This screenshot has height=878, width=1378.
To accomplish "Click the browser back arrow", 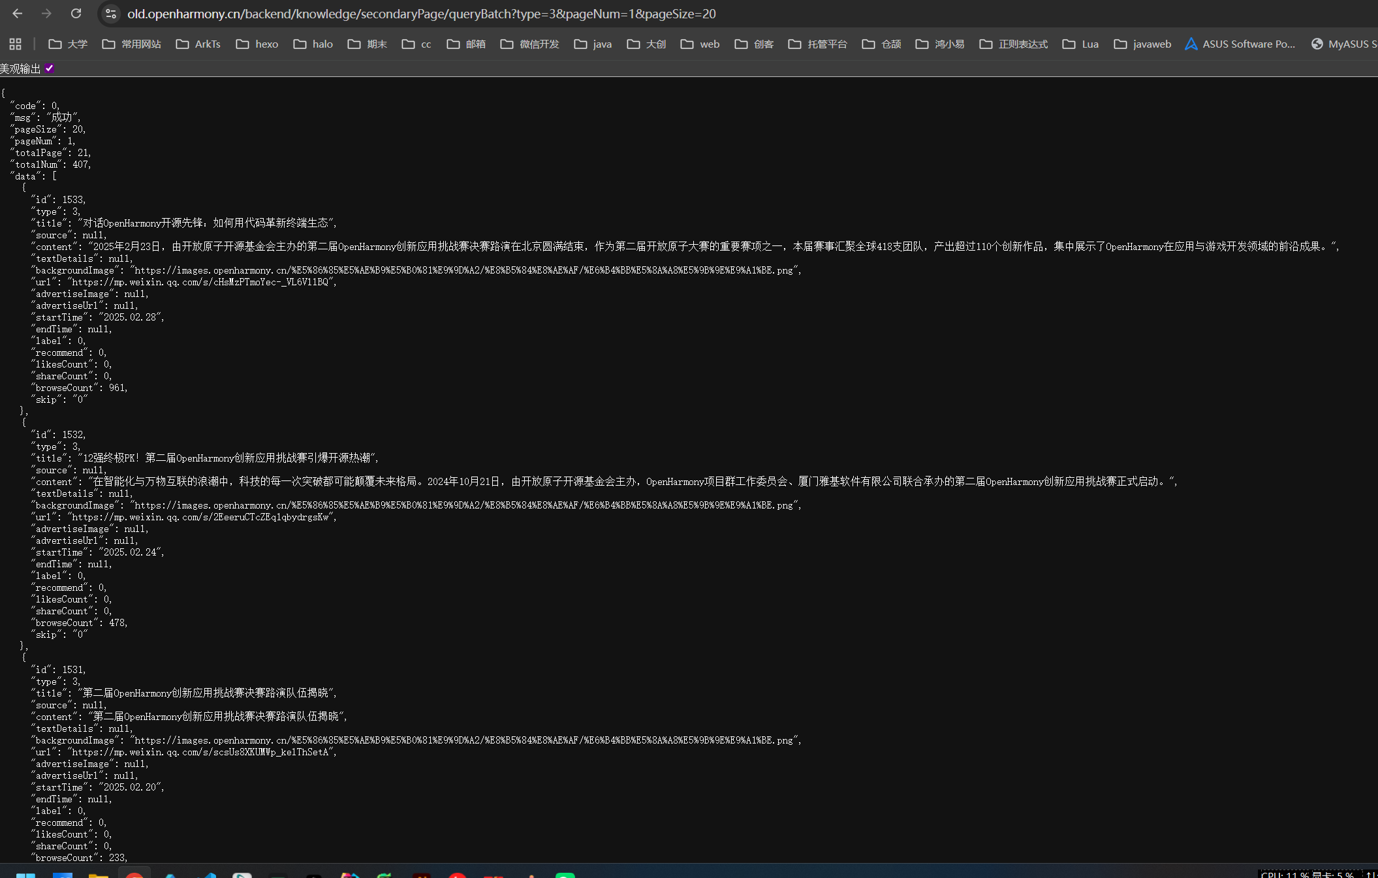I will click(x=18, y=14).
